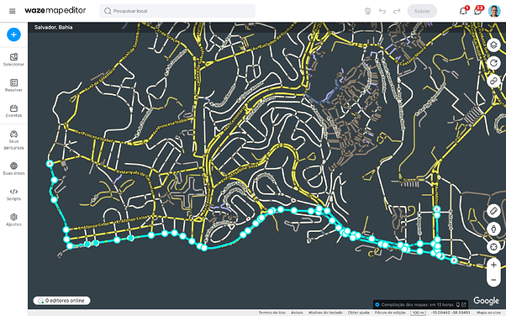Viewport: 506px width, 316px height.
Task: Click the Compilação dos mapas status
Action: 417,304
